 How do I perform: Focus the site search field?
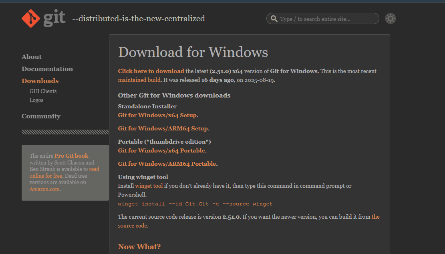[323, 18]
